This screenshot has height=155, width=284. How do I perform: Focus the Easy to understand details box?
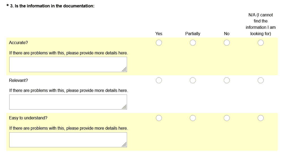click(x=68, y=140)
